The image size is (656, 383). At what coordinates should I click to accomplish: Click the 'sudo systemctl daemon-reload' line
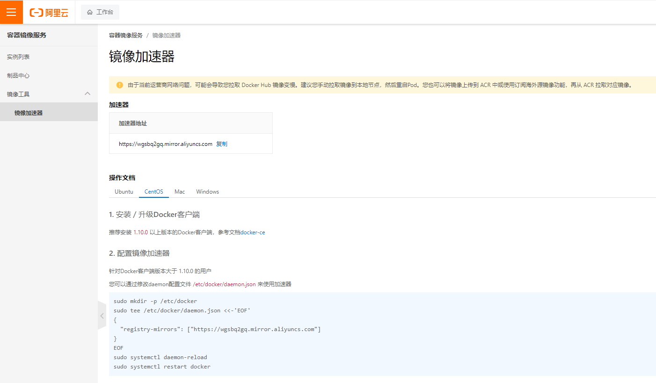click(x=160, y=357)
